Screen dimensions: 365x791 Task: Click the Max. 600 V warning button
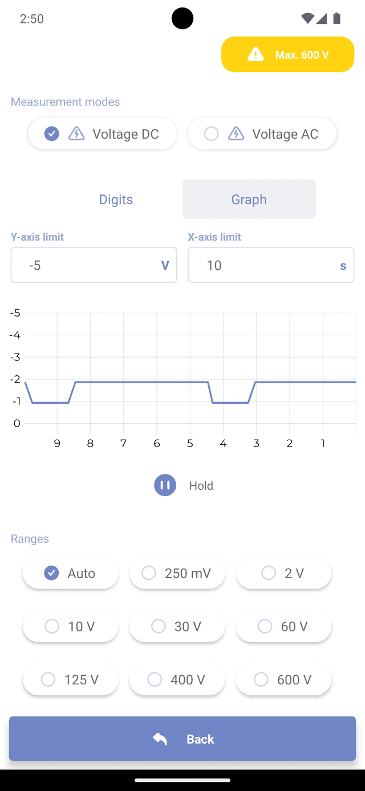288,54
